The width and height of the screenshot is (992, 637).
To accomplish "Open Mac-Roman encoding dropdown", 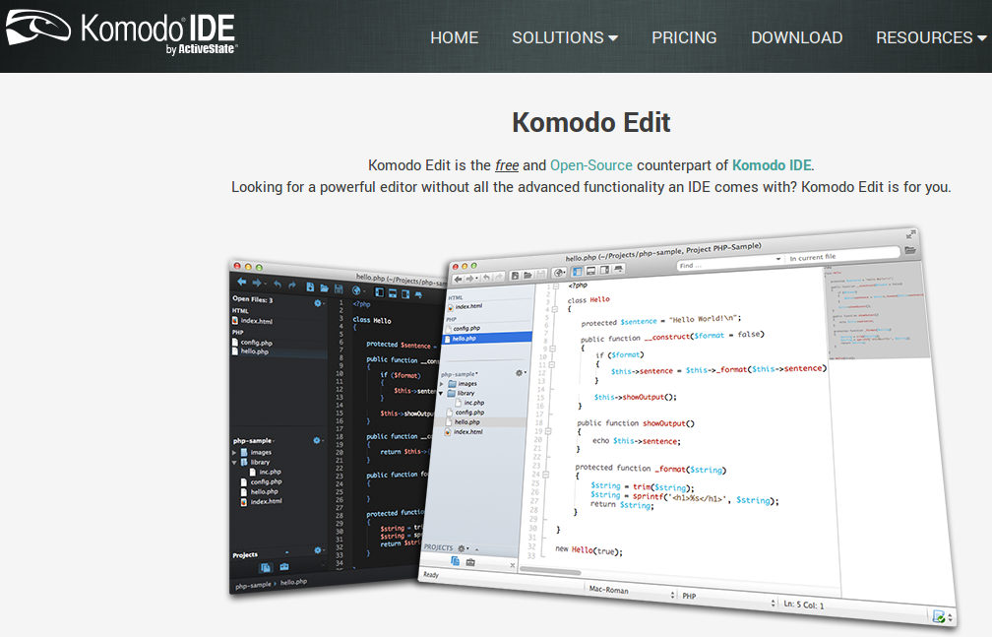I will 630,592.
